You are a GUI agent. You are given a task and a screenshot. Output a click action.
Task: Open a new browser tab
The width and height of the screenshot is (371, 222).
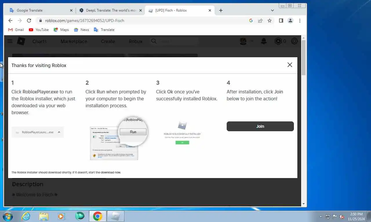point(221,10)
